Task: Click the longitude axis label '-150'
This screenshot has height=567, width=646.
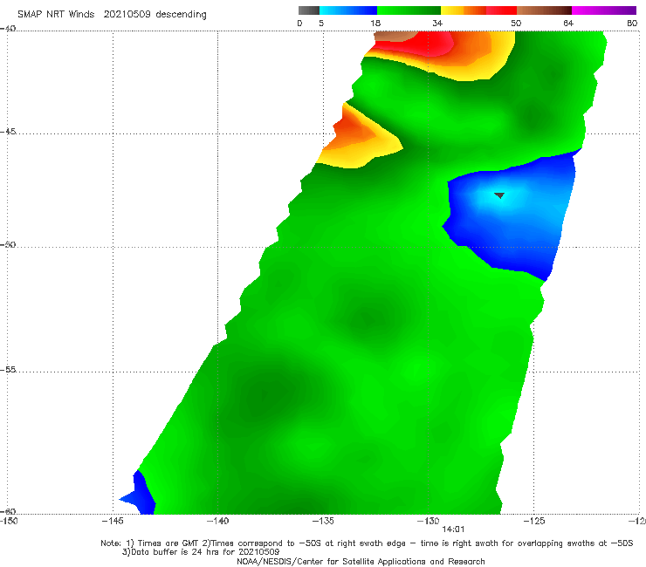Action: (8, 521)
